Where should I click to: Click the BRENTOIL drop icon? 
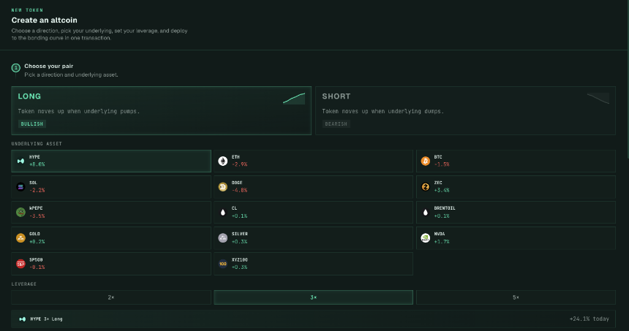(425, 213)
